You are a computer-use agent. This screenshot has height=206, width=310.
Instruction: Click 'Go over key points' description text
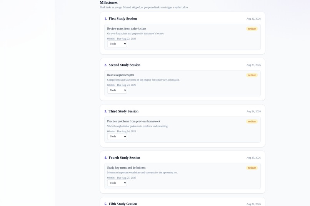pyautogui.click(x=136, y=33)
